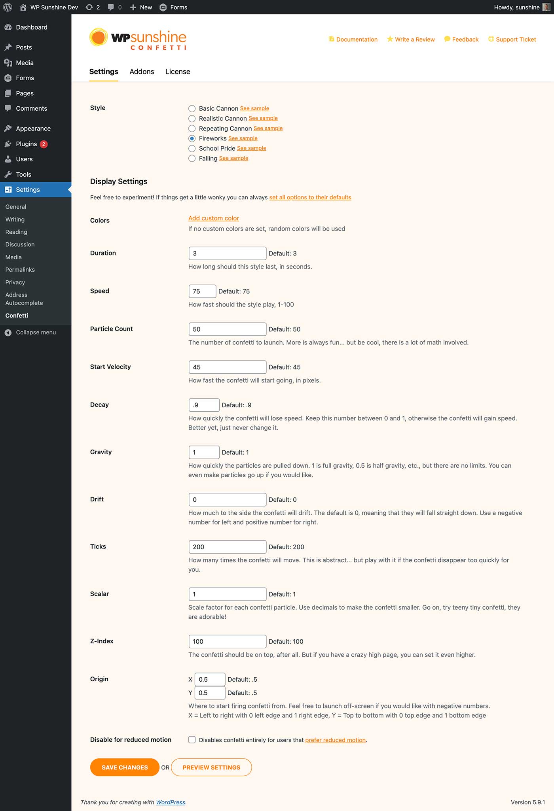Open the Settings tab
The width and height of the screenshot is (554, 811).
[x=104, y=72]
